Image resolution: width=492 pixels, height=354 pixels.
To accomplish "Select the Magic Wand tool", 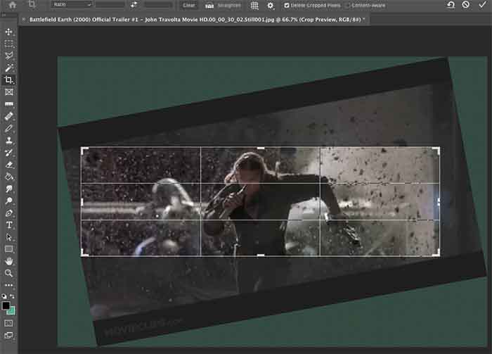I will click(9, 68).
